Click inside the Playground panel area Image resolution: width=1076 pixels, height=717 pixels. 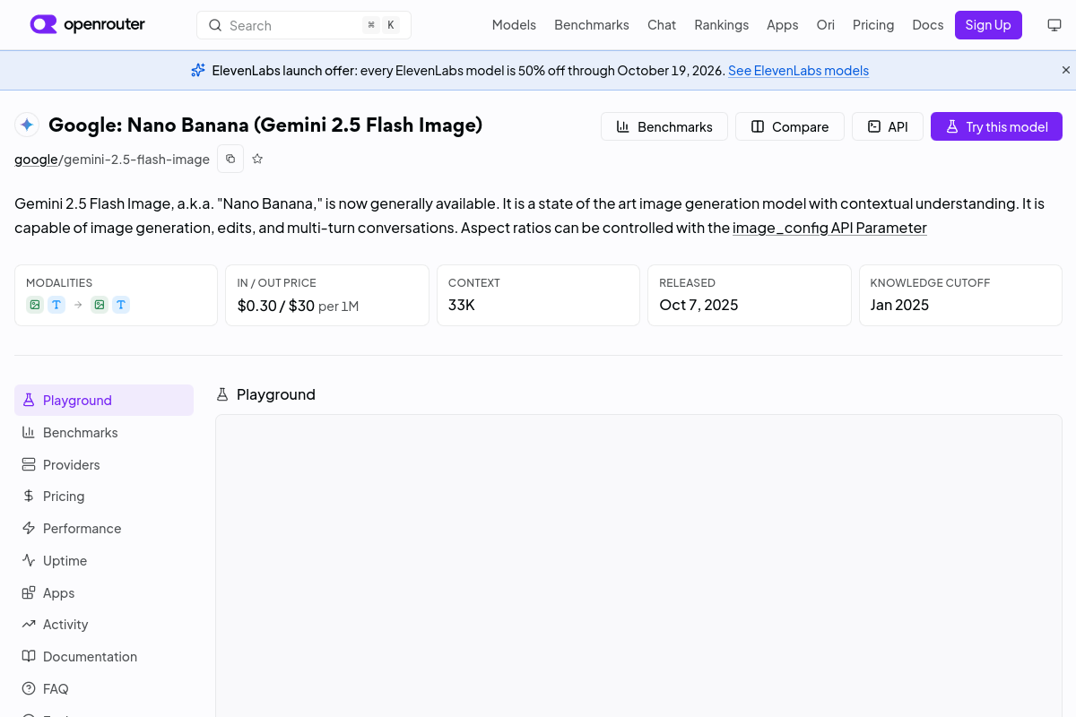click(x=638, y=566)
